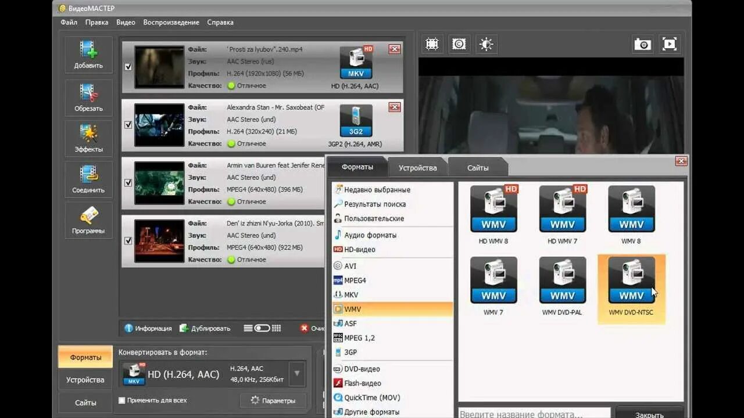Select MPEG4 format category

point(392,280)
